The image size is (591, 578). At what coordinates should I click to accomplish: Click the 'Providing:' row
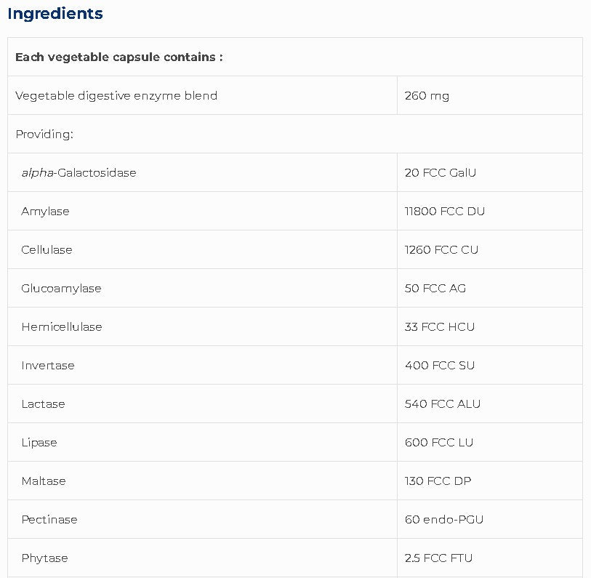pos(44,134)
